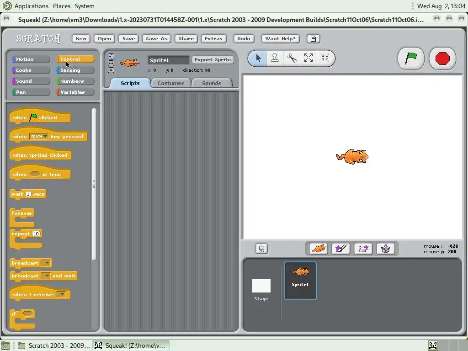Switch to Scratch 2003 - 2009 taskbar window
The width and height of the screenshot is (468, 351).
[54, 346]
